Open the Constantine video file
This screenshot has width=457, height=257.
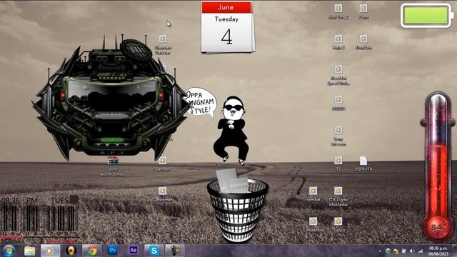click(x=313, y=224)
